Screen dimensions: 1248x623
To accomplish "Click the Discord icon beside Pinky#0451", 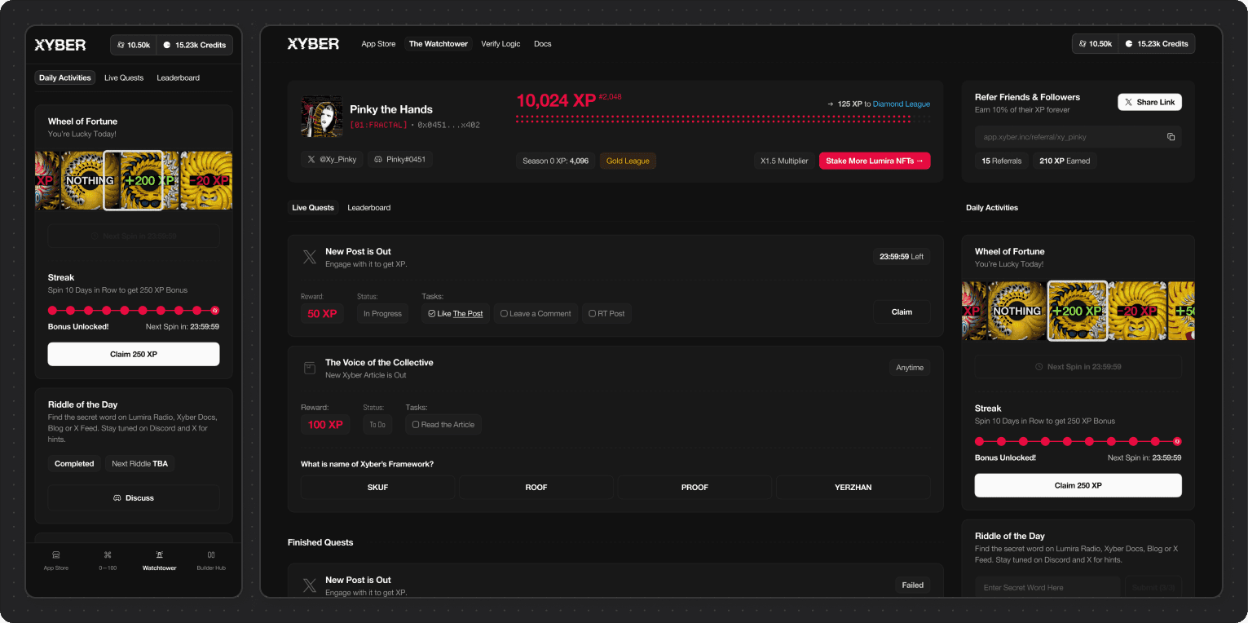I will tap(378, 160).
